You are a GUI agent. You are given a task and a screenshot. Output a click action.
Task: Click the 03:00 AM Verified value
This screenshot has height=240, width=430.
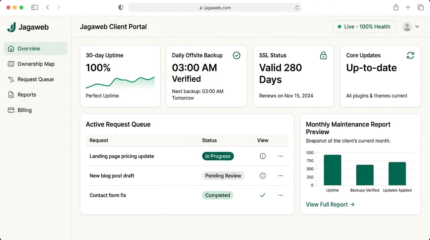point(194,73)
